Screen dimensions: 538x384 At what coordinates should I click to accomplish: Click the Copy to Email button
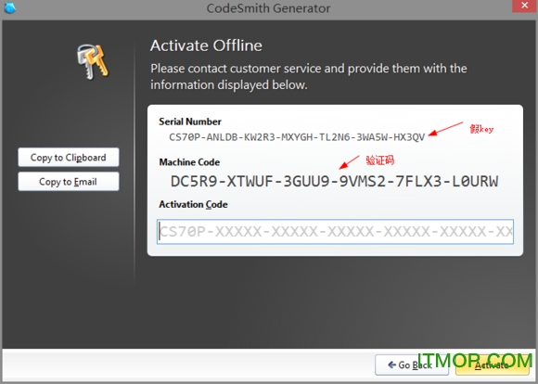tap(69, 182)
